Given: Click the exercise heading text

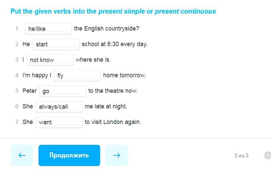Looking at the screenshot, I should click(113, 12).
